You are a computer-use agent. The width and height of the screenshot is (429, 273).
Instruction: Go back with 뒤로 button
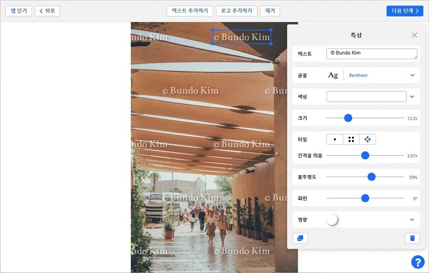(47, 11)
